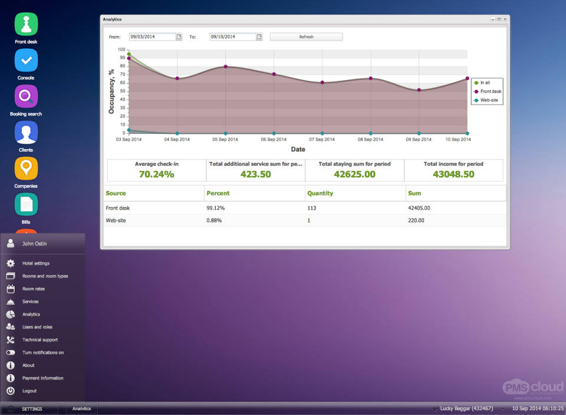Image resolution: width=566 pixels, height=415 pixels.
Task: Open the SETTINGS menu in taskbar
Action: coord(32,408)
